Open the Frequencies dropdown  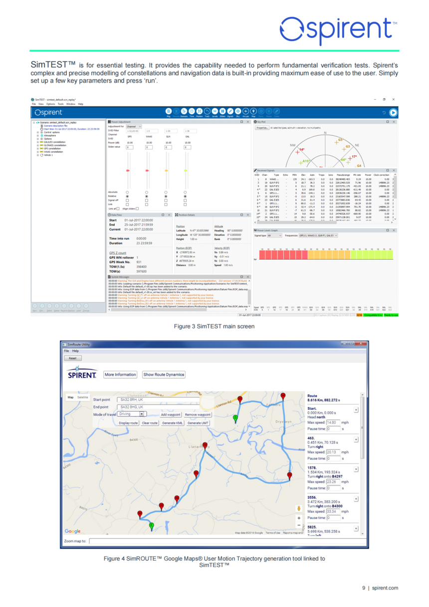(318, 235)
